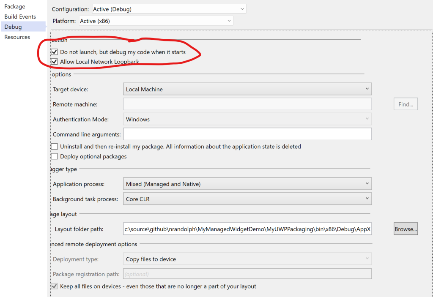The image size is (433, 297).
Task: Expand the Target device dropdown
Action: pyautogui.click(x=247, y=89)
